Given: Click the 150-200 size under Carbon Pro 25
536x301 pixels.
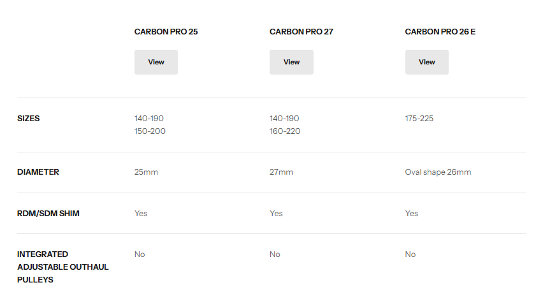Looking at the screenshot, I should tap(149, 131).
